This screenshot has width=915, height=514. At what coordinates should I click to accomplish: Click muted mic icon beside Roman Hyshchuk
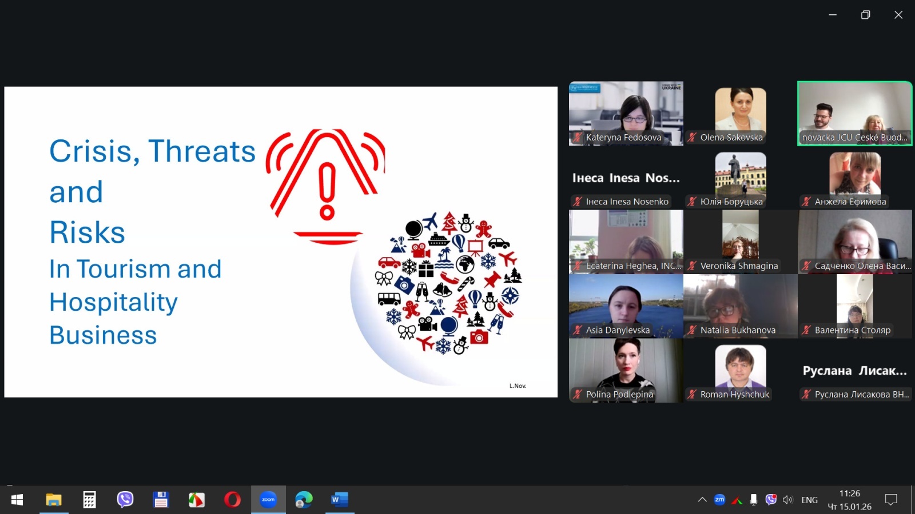pos(692,394)
